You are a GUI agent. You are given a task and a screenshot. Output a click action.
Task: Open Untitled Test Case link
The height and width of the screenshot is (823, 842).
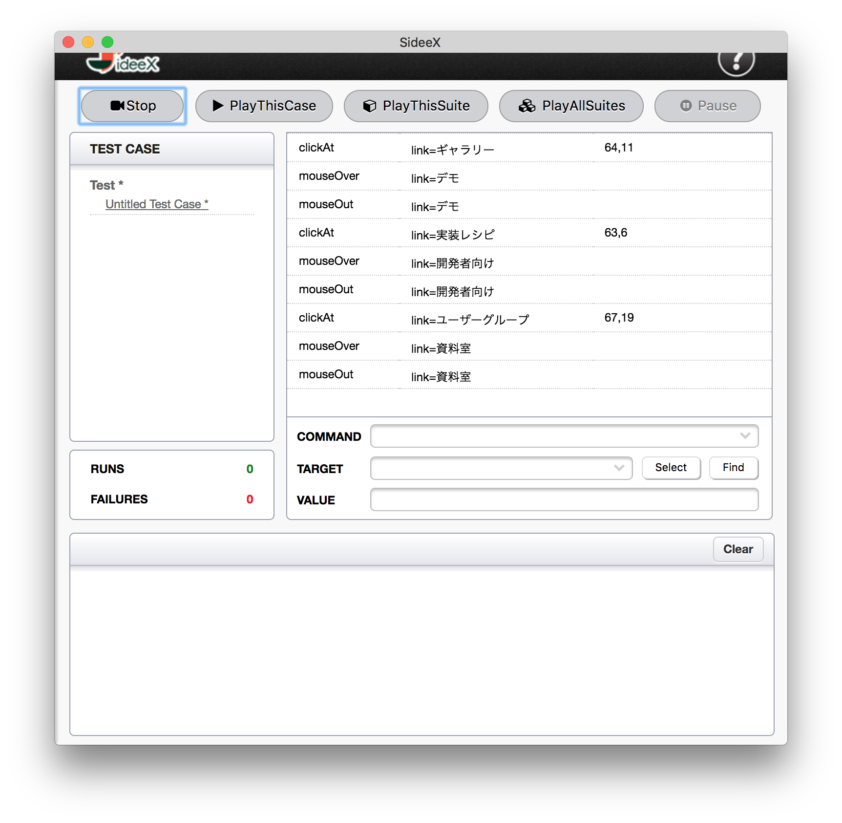[156, 204]
